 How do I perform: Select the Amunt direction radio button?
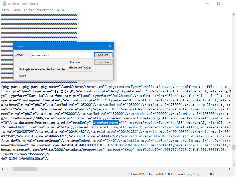pos(71,68)
